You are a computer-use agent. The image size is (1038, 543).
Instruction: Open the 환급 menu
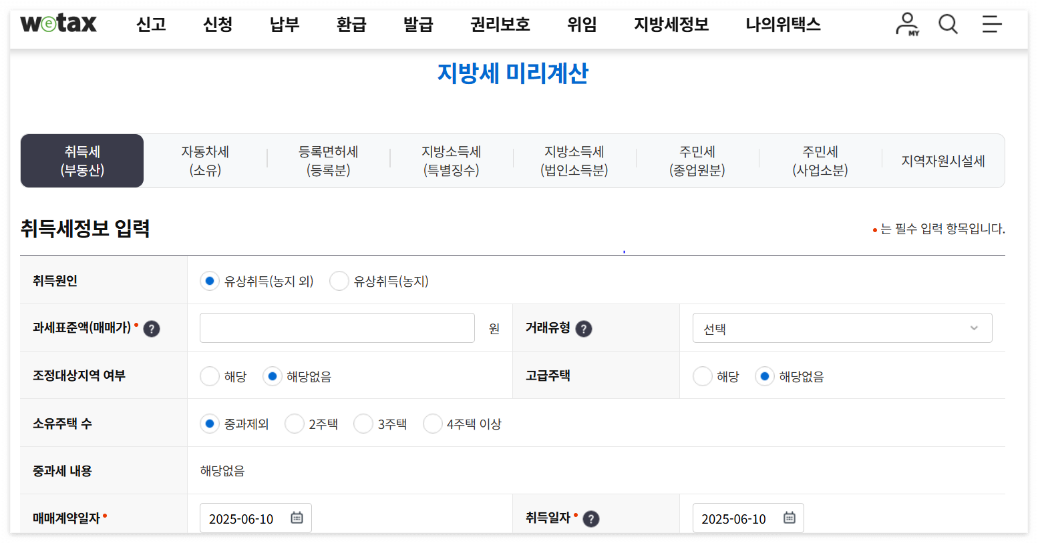pyautogui.click(x=351, y=25)
